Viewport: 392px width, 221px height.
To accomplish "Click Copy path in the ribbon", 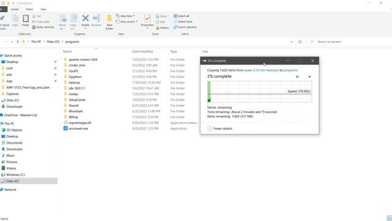I will coord(41,21).
